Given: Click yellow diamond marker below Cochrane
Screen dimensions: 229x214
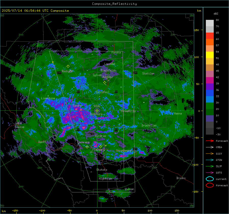Looking at the screenshot, I should pyautogui.click(x=87, y=147).
